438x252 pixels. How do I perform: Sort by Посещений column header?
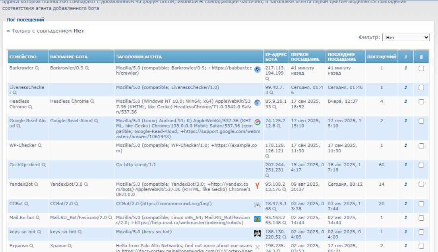(x=381, y=57)
